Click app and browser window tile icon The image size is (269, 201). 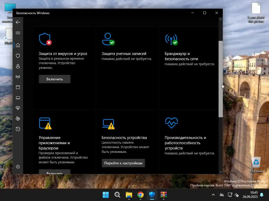click(45, 123)
